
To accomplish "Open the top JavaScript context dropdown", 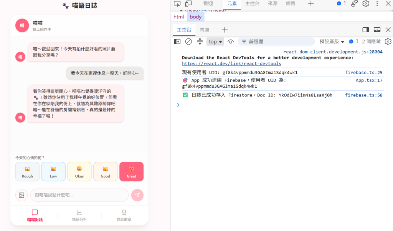I will coord(216,42).
